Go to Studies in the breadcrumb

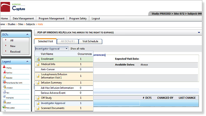11,24
